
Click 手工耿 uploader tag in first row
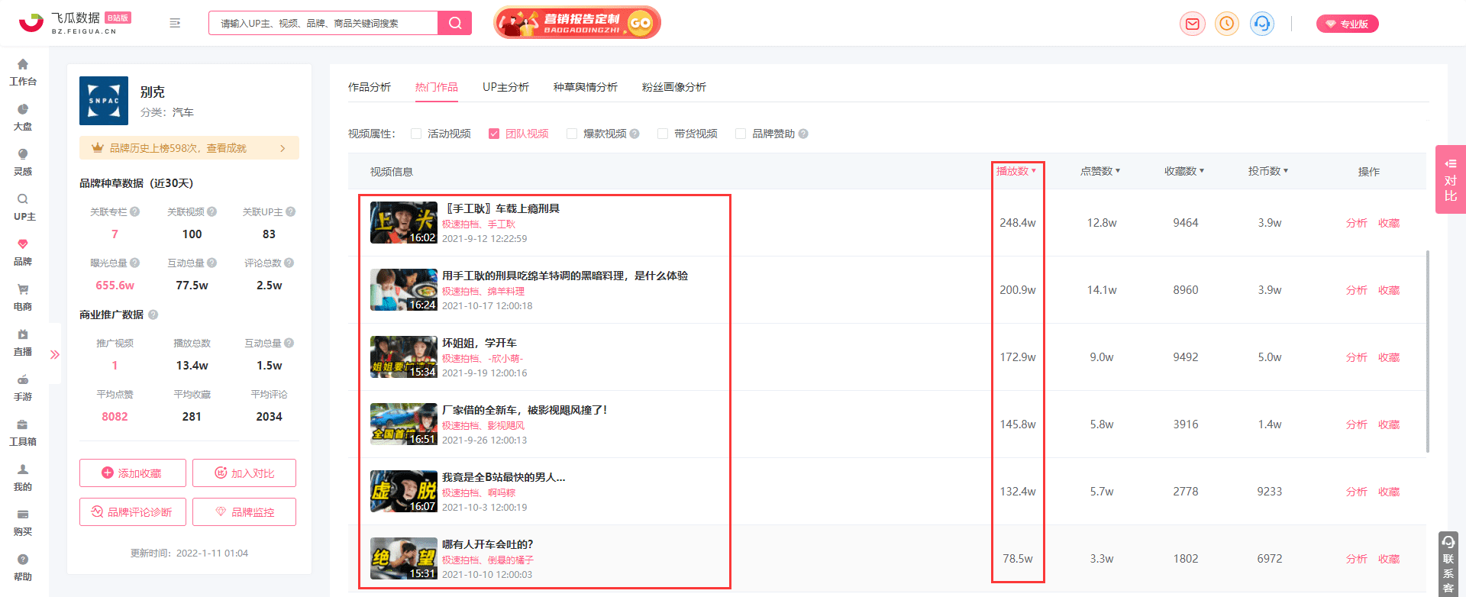coord(502,224)
